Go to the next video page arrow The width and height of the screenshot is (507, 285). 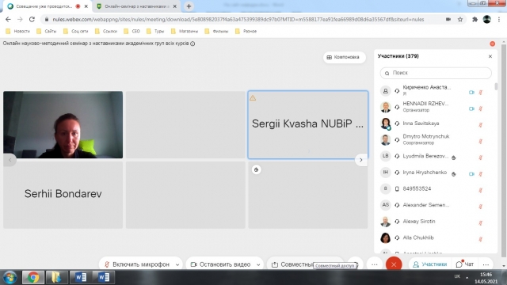coord(361,160)
